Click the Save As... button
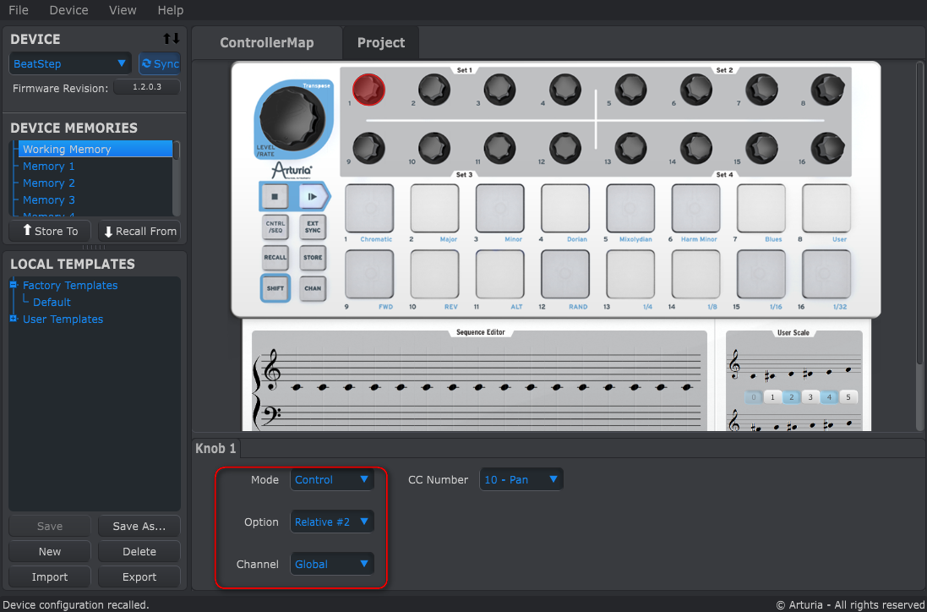Image resolution: width=927 pixels, height=612 pixels. [x=139, y=527]
